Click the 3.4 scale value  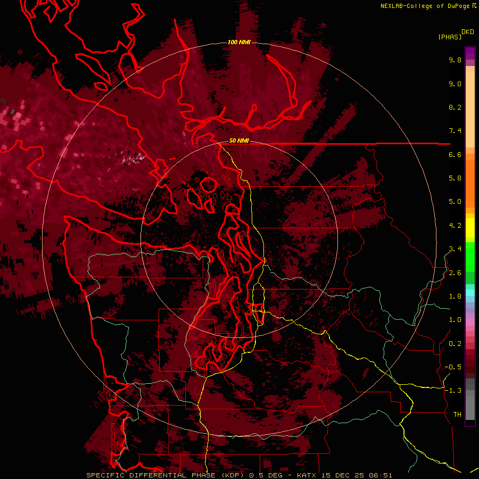pyautogui.click(x=455, y=249)
